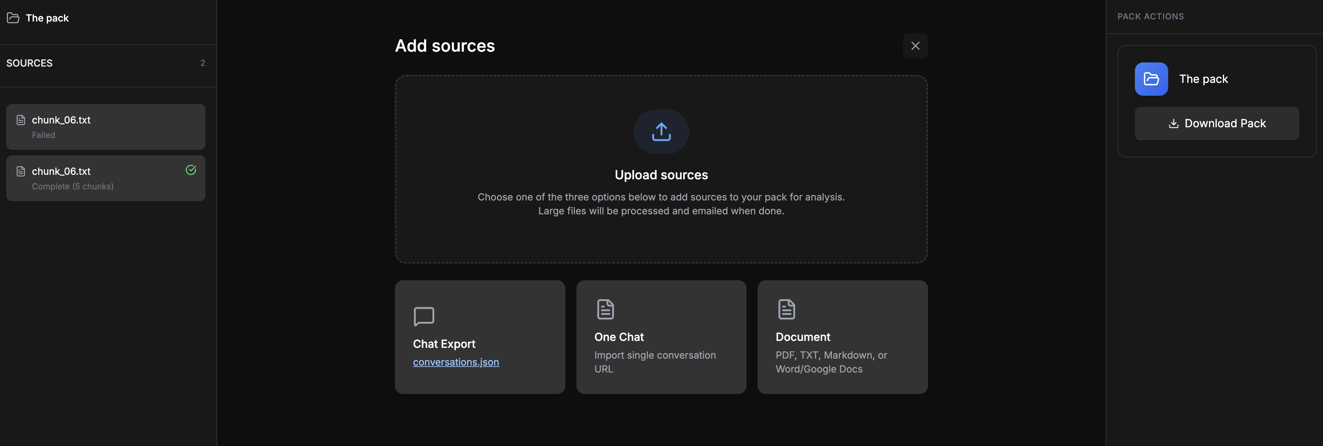Image resolution: width=1323 pixels, height=446 pixels.
Task: Select the completed chunk_06.txt source entry
Action: (105, 178)
